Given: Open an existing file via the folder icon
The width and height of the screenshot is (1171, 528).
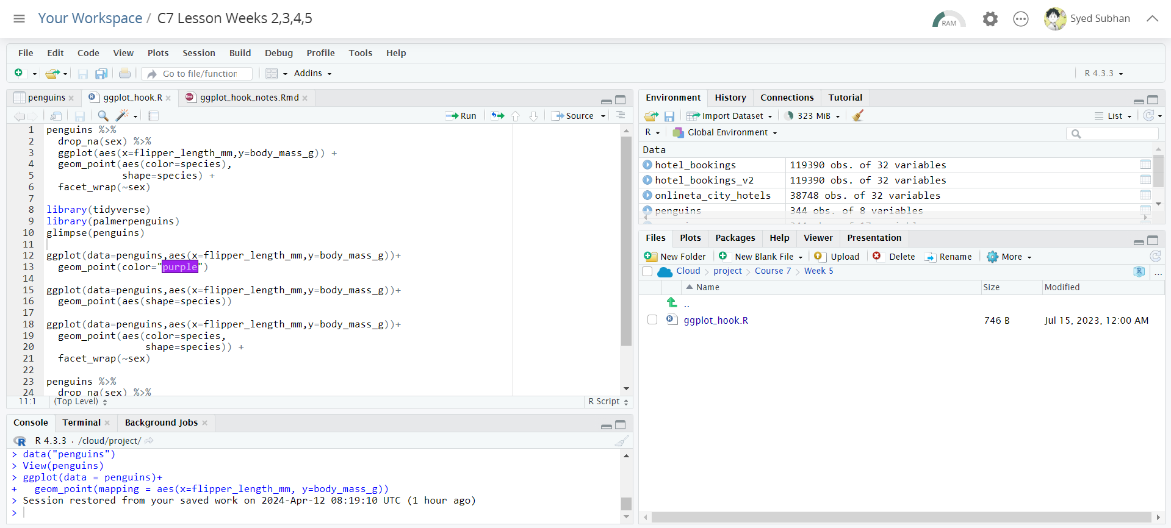Looking at the screenshot, I should point(52,73).
